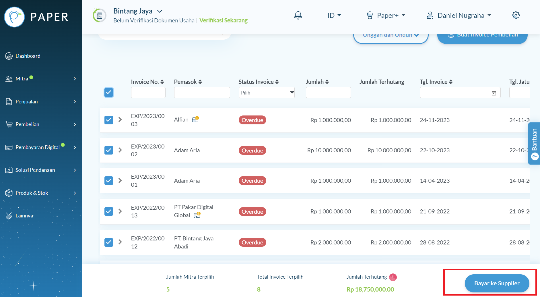The height and width of the screenshot is (297, 540).
Task: Click the Invoice No. filter field
Action: (x=148, y=92)
